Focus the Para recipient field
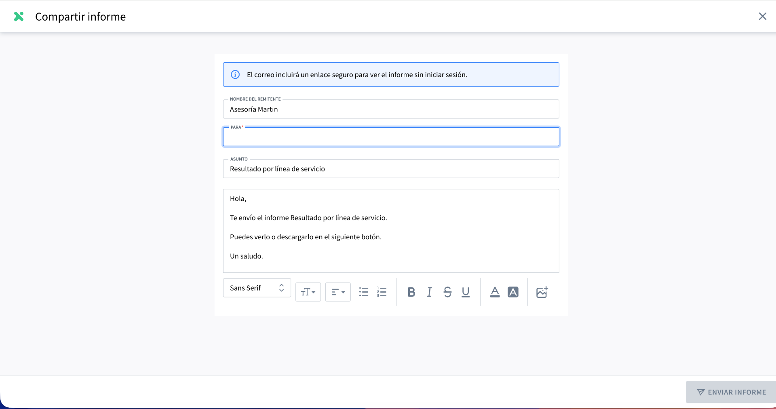 pos(391,137)
